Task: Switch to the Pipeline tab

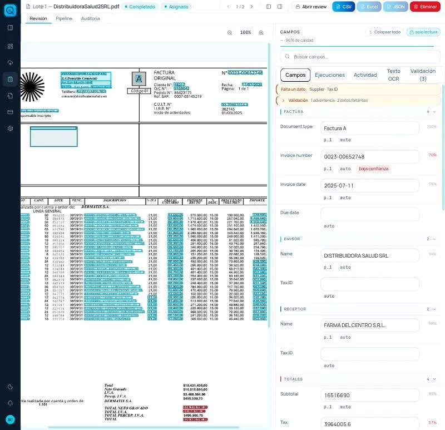Action: pyautogui.click(x=64, y=18)
